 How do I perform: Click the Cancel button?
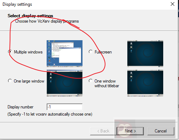click(x=161, y=131)
